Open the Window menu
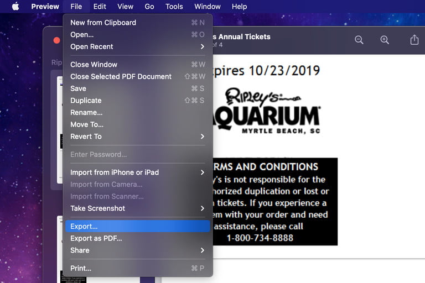Image resolution: width=425 pixels, height=283 pixels. click(x=208, y=7)
